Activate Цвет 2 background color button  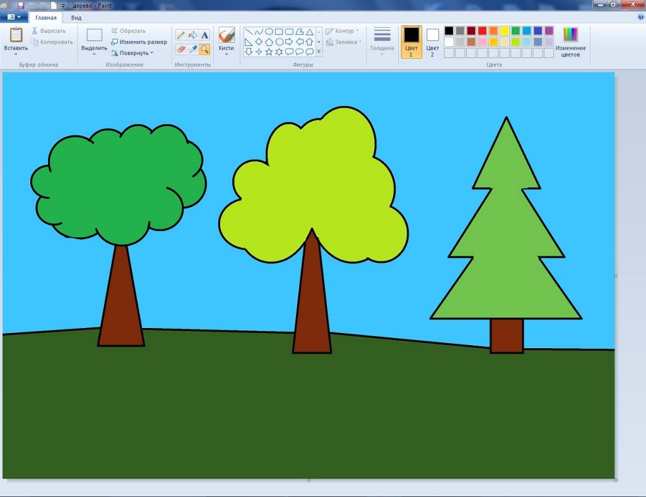click(x=433, y=42)
